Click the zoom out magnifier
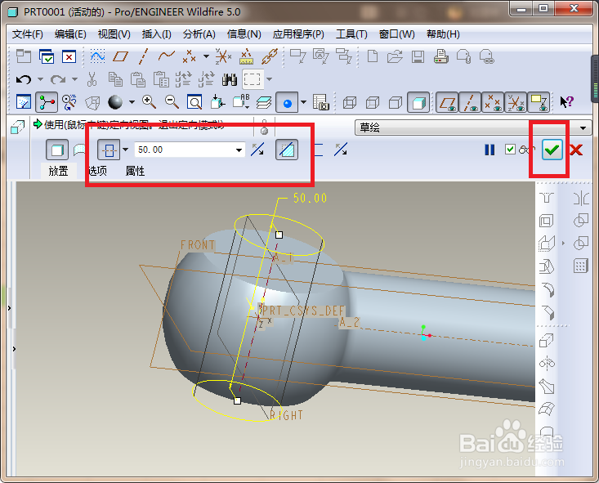599x483 pixels. click(x=172, y=102)
